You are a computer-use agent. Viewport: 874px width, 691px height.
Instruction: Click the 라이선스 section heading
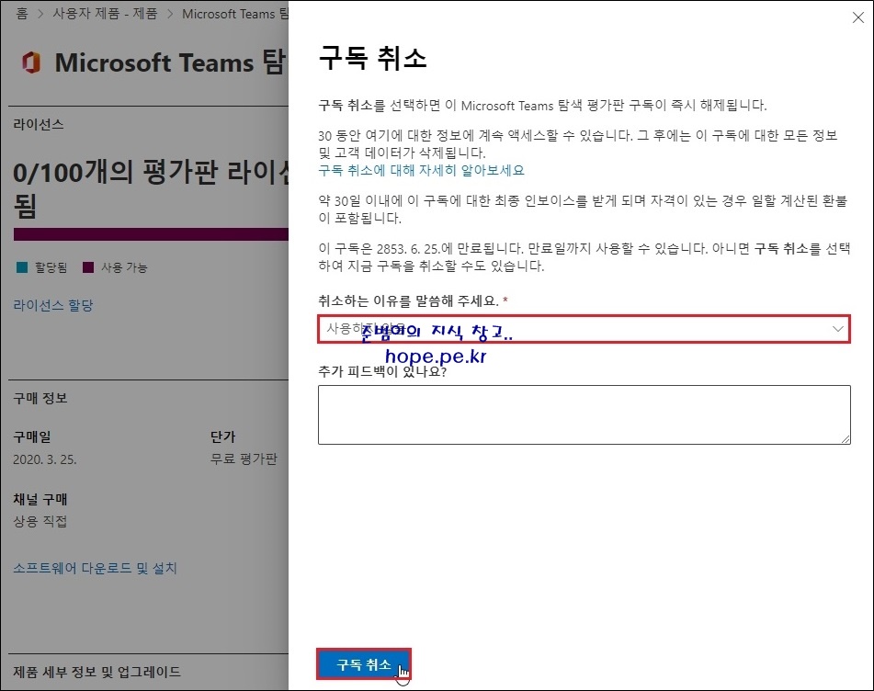(x=39, y=124)
